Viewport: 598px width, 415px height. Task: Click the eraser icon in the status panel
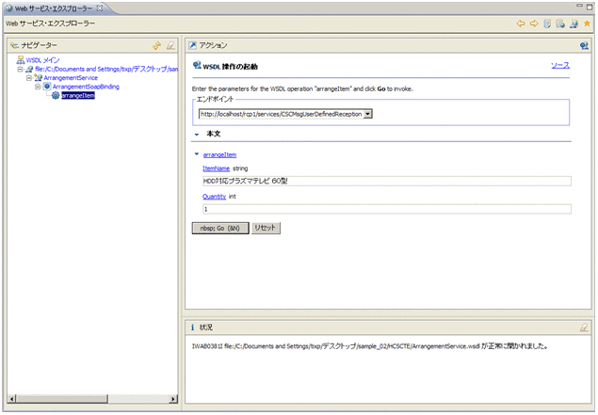point(584,327)
